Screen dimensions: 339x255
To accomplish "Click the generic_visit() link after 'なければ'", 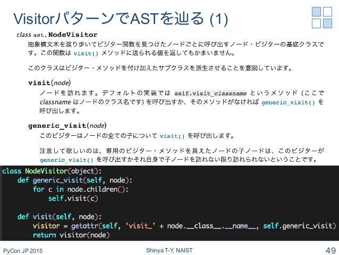I will coord(288,102).
